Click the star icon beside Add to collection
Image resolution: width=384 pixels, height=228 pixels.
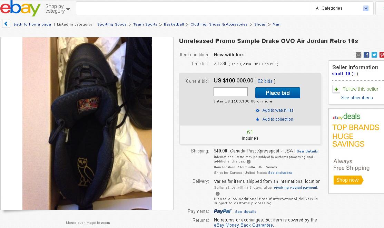click(257, 119)
